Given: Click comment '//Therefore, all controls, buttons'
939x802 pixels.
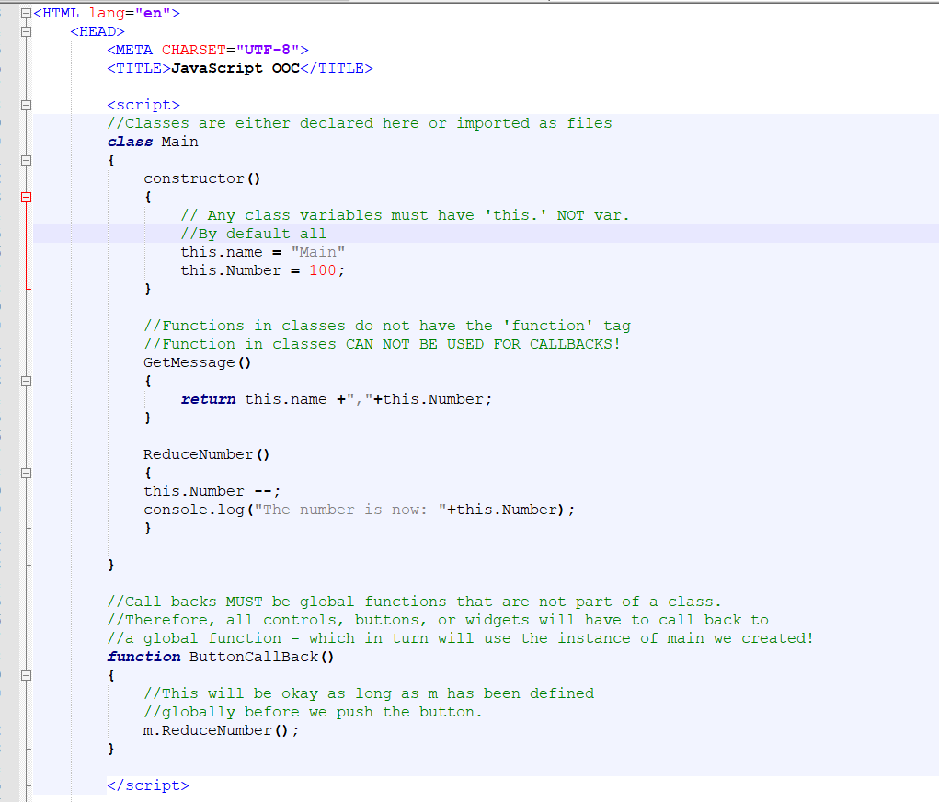Looking at the screenshot, I should click(x=267, y=621).
